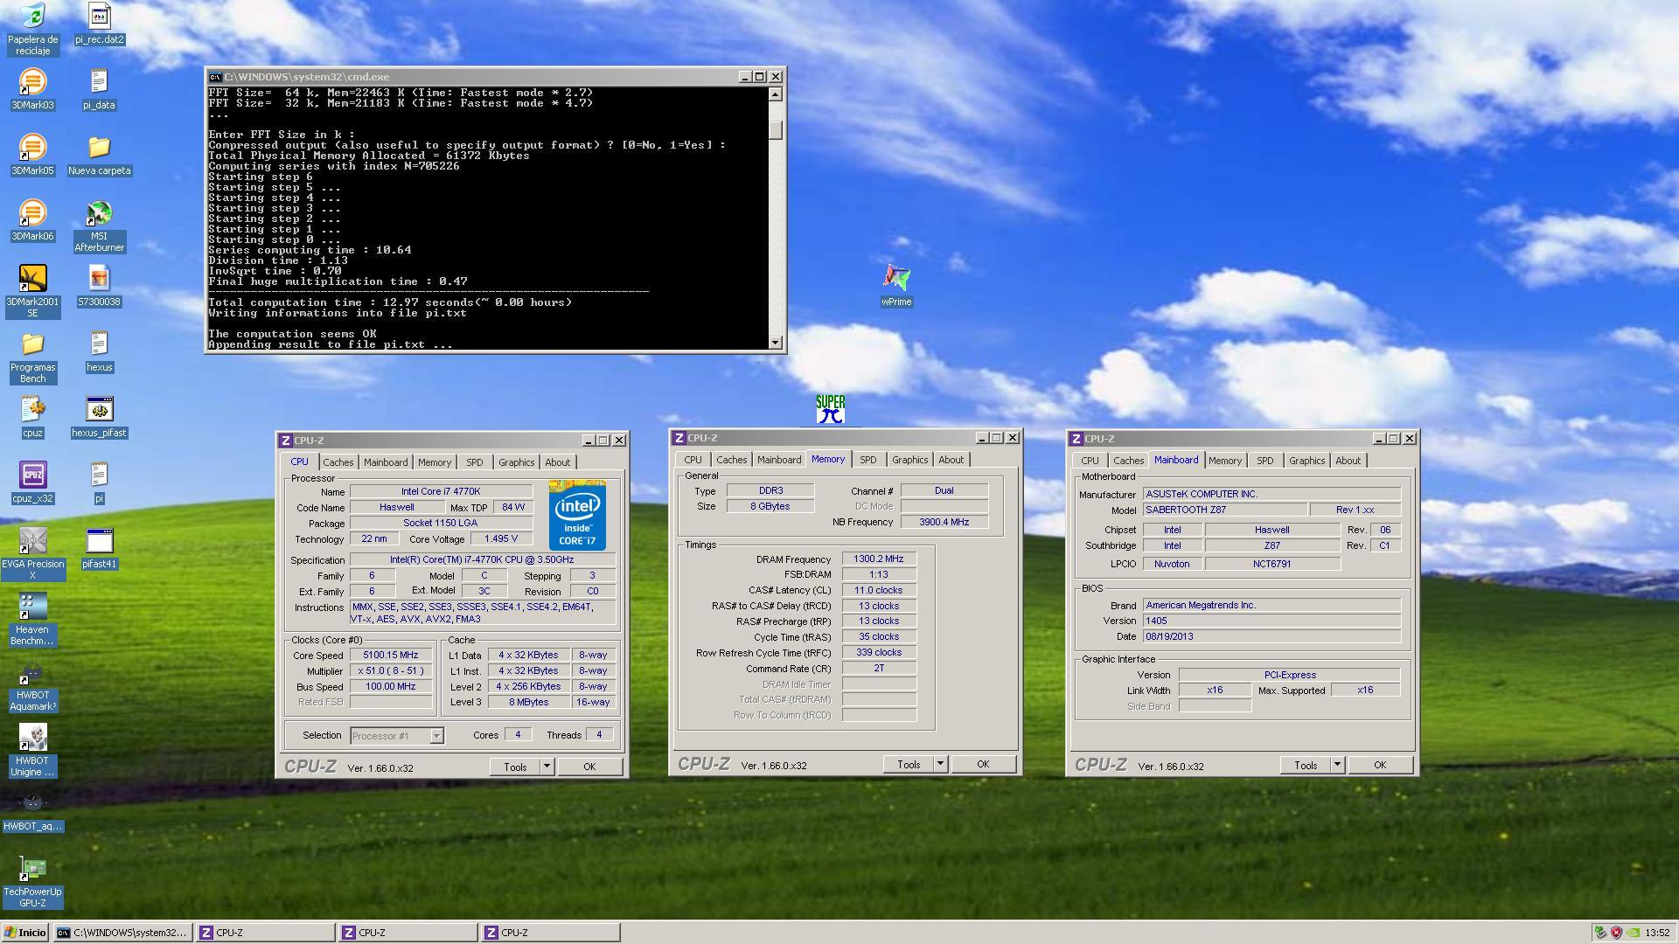Activate the cmd.exe taskbar button
1679x944 pixels.
[x=122, y=933]
